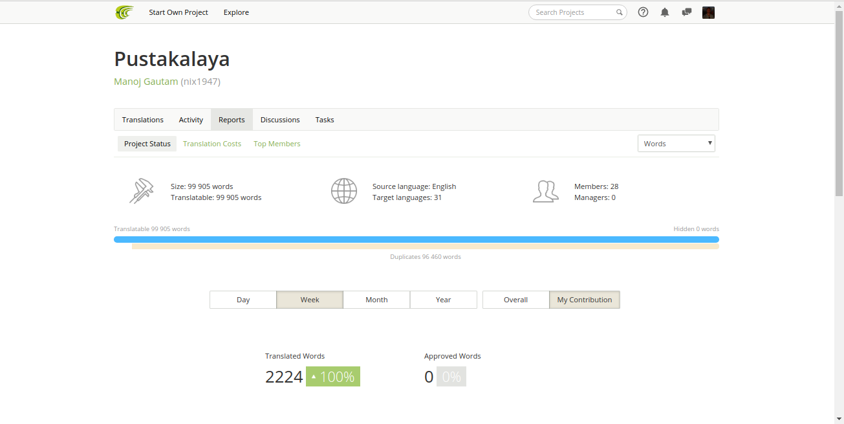Switch to the Overall view toggle
Viewport: 844px width, 424px height.
click(x=516, y=300)
